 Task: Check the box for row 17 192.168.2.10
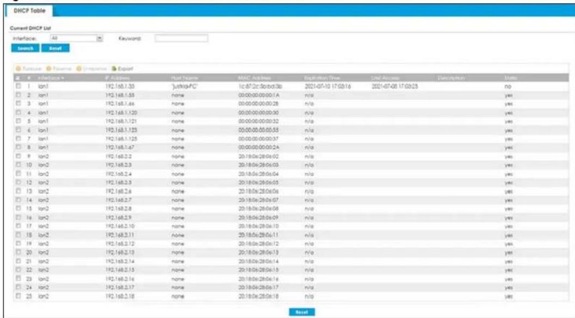coord(19,226)
